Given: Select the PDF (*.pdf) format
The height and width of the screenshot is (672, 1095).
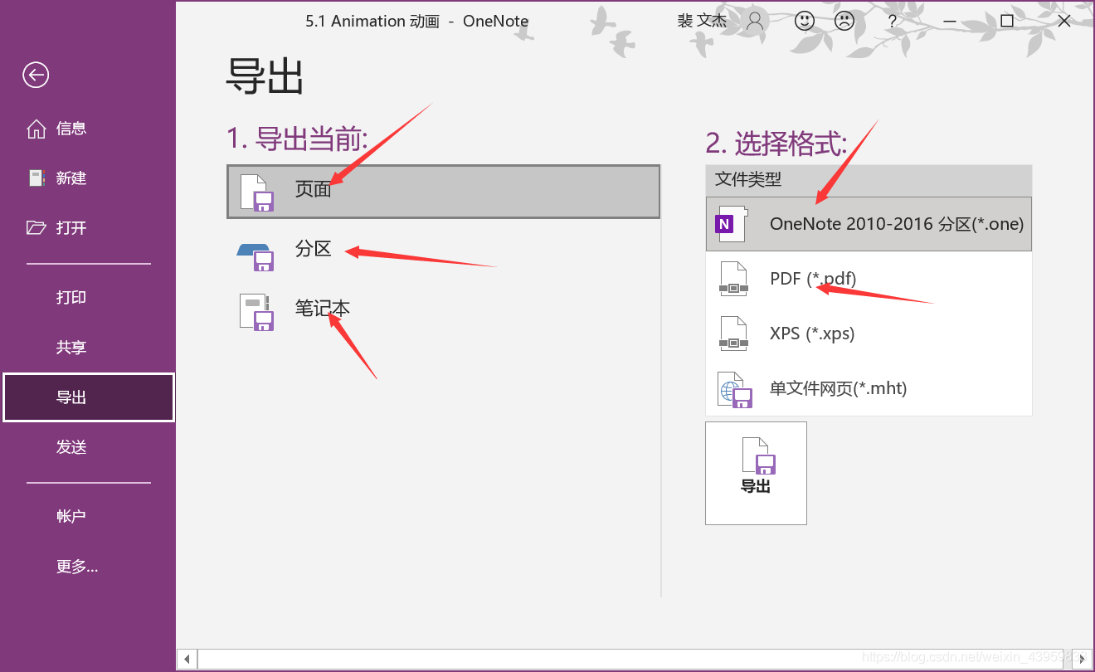Looking at the screenshot, I should pyautogui.click(x=869, y=279).
